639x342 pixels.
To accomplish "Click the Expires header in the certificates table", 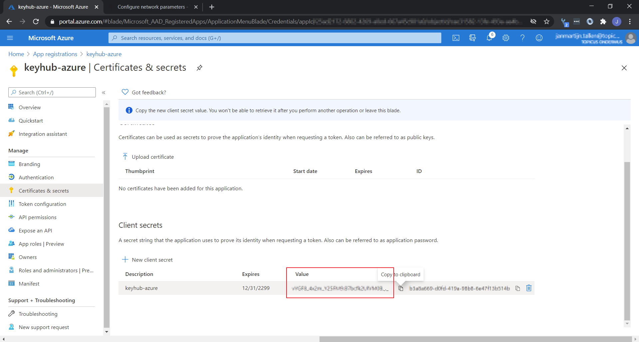I will pyautogui.click(x=363, y=171).
